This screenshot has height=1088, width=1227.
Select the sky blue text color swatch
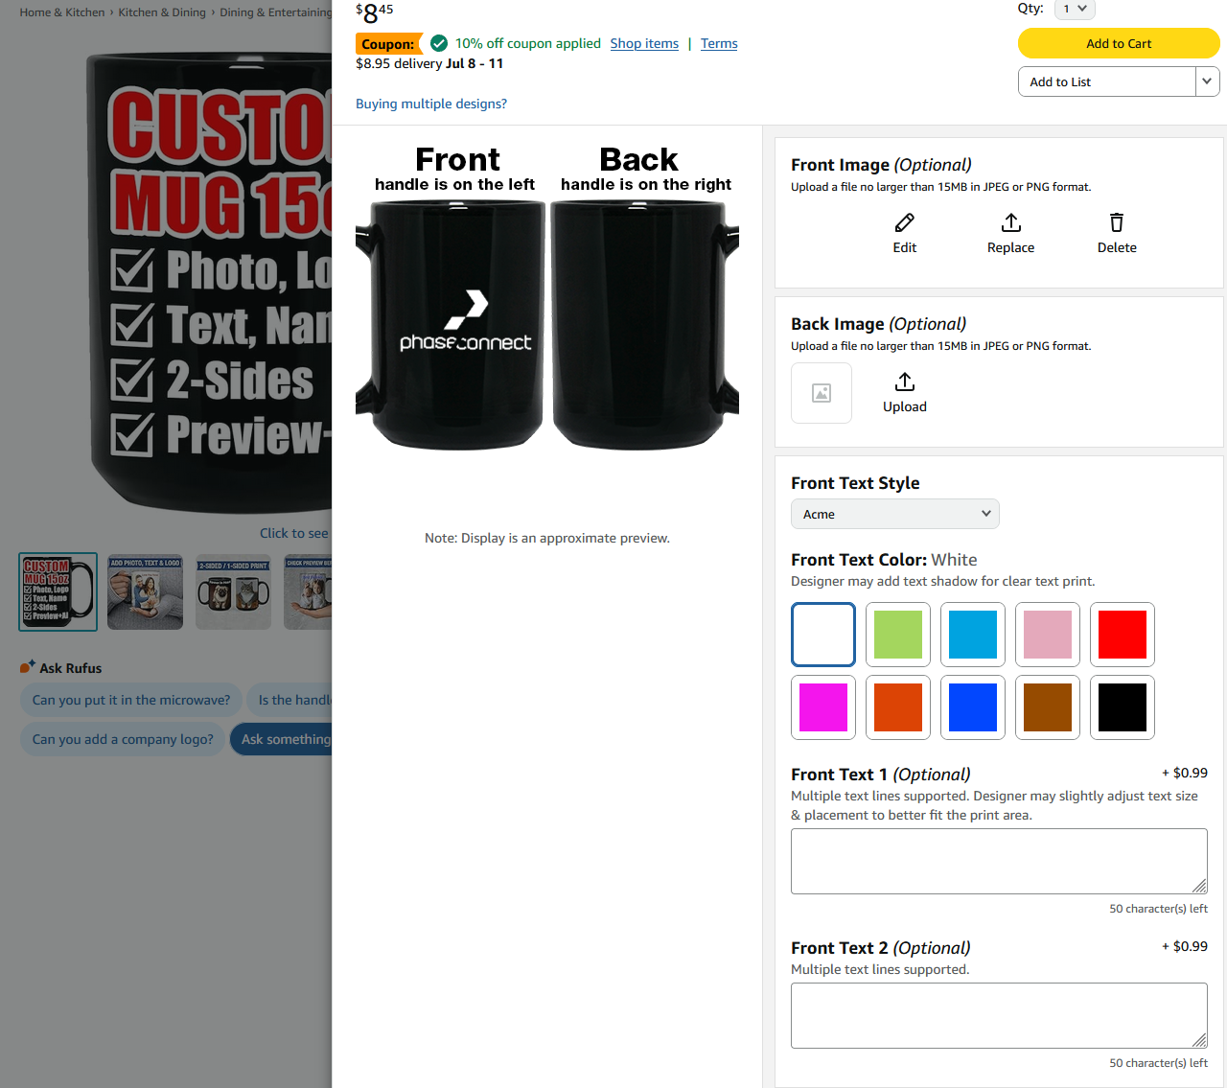click(973, 635)
